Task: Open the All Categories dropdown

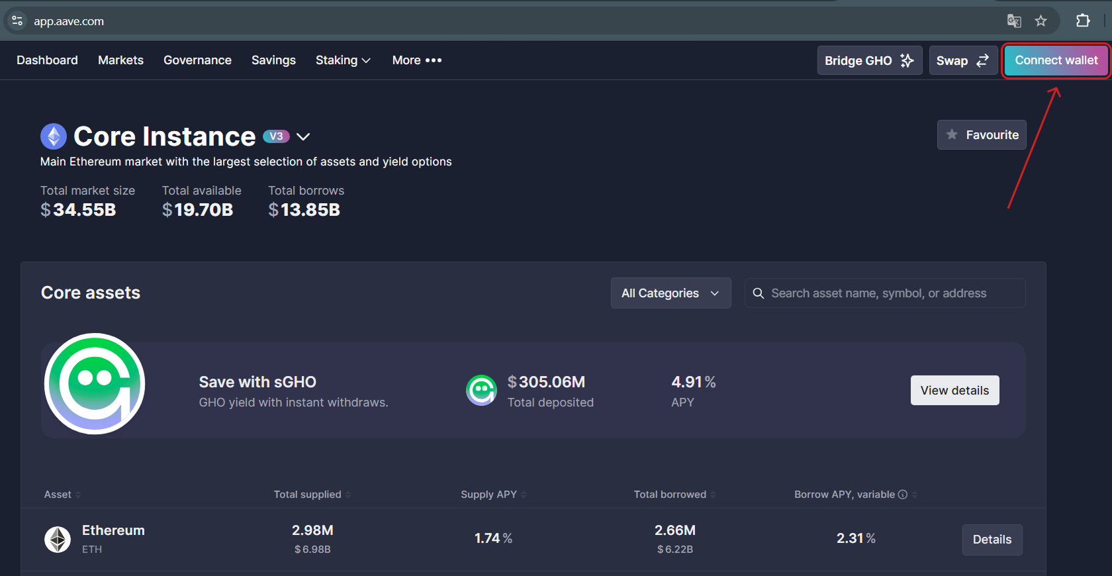Action: click(x=671, y=293)
